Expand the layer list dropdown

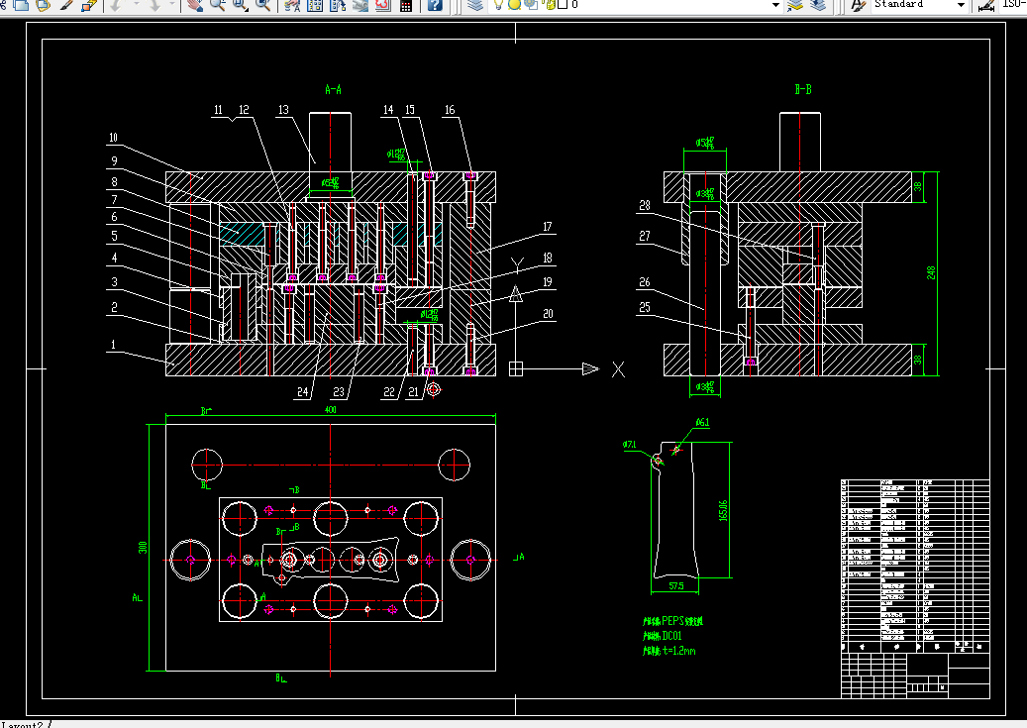[775, 5]
